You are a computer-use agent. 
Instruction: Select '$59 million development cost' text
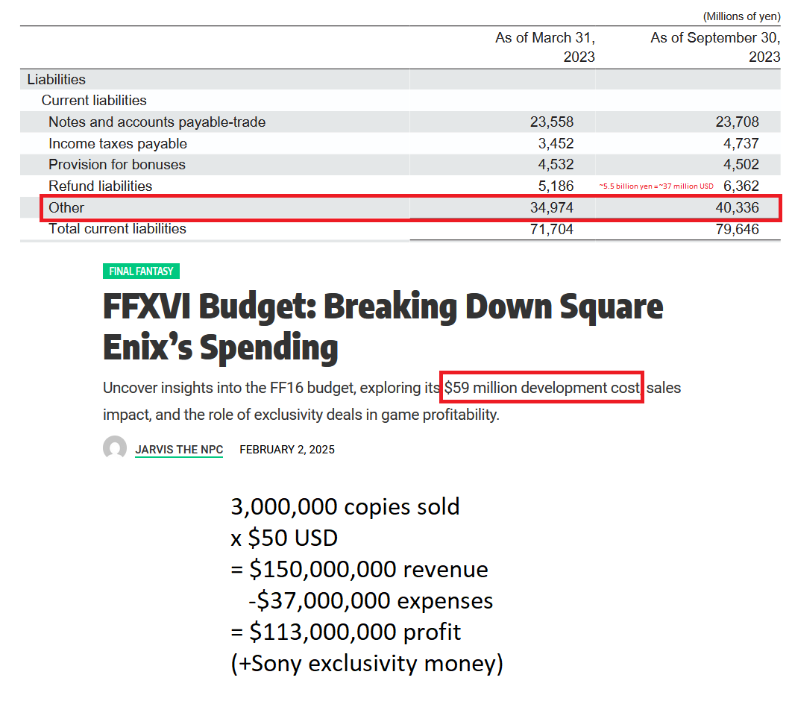point(541,387)
